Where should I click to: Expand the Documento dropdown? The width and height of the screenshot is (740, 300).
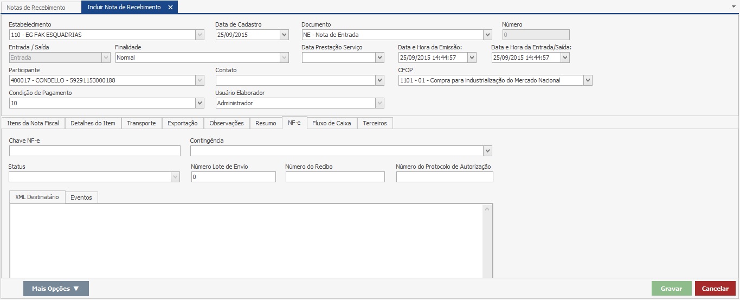[x=487, y=35]
